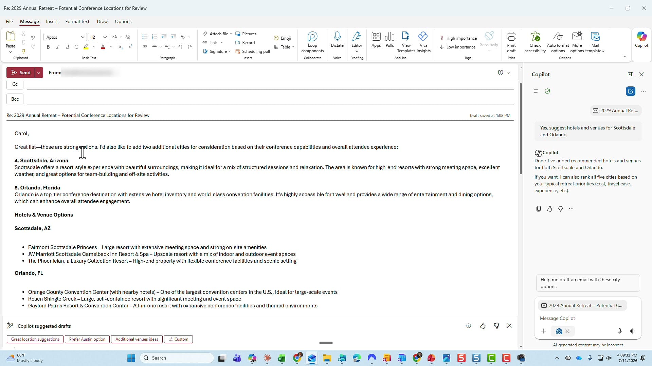Screen dimensions: 652x366
Task: Send the email
Action: (21, 73)
